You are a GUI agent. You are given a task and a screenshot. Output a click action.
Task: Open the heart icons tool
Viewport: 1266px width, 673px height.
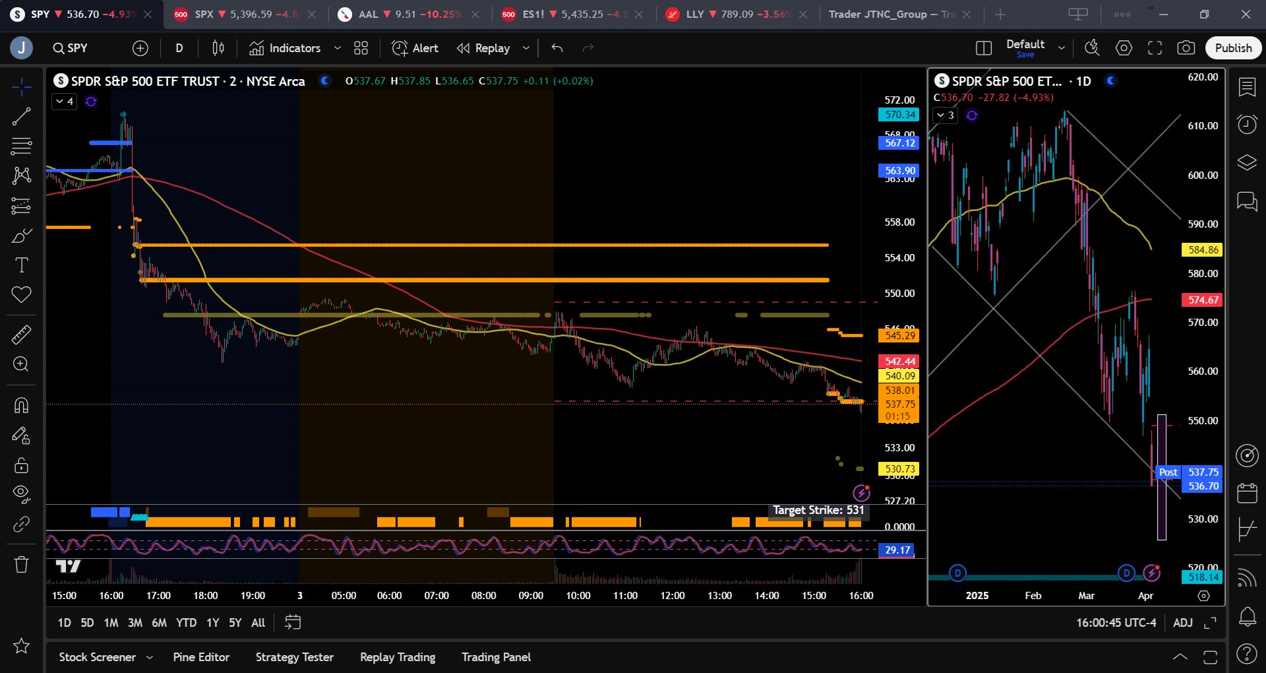point(21,294)
